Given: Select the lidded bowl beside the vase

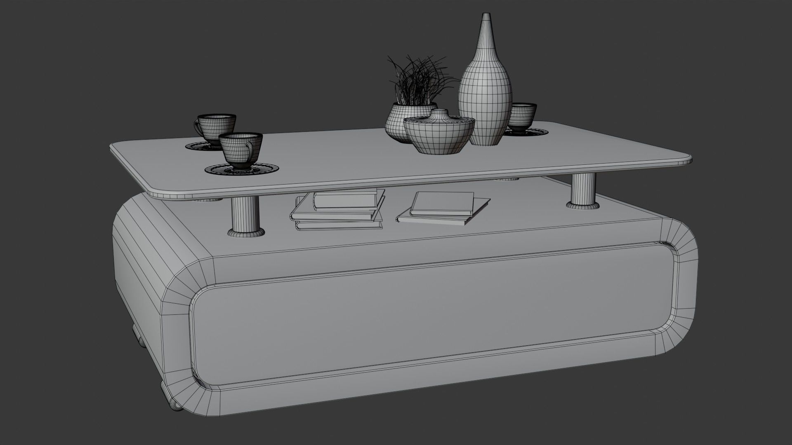Looking at the screenshot, I should [439, 133].
